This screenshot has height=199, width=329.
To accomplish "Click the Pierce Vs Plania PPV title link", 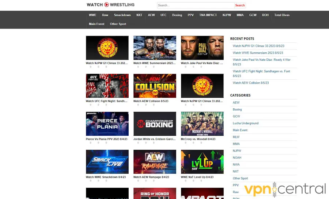I will 107,139.
